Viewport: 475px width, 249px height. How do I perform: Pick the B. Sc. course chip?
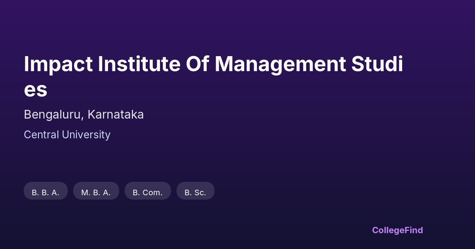[x=195, y=192]
